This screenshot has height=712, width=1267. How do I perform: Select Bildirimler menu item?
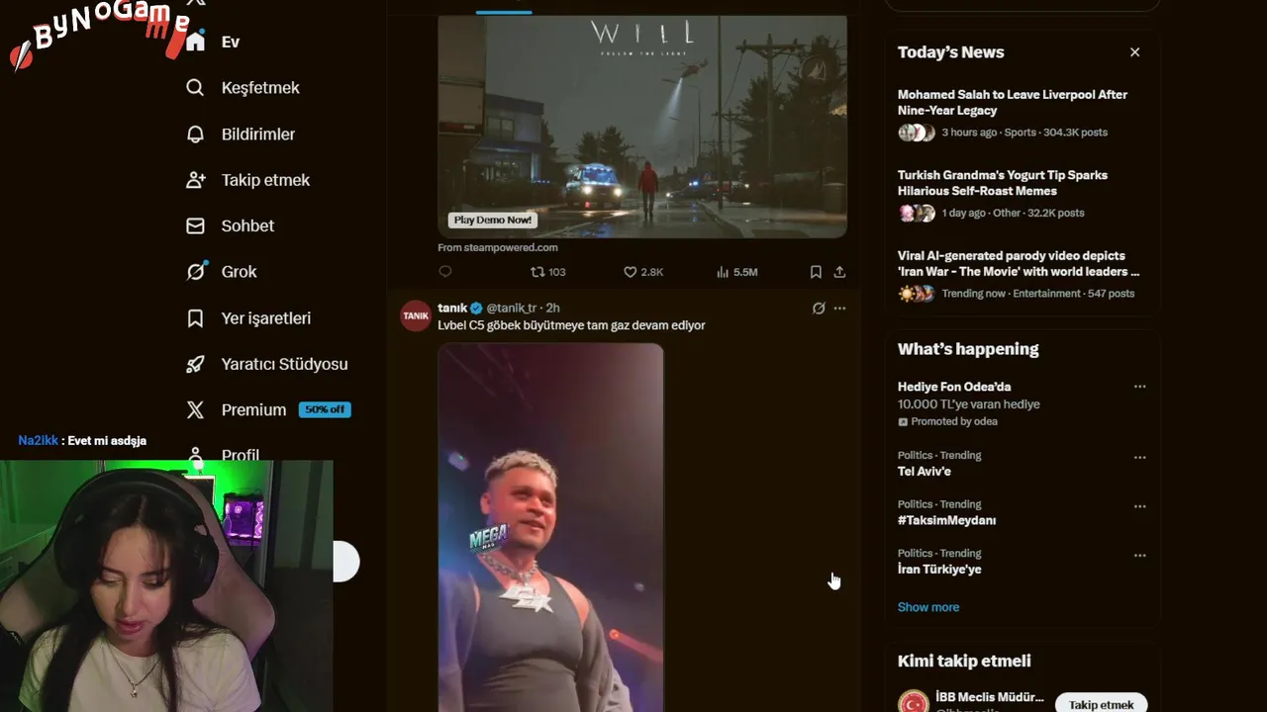click(257, 134)
